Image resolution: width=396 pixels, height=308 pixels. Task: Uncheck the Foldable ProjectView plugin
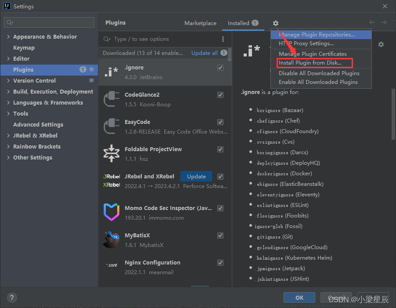click(220, 149)
